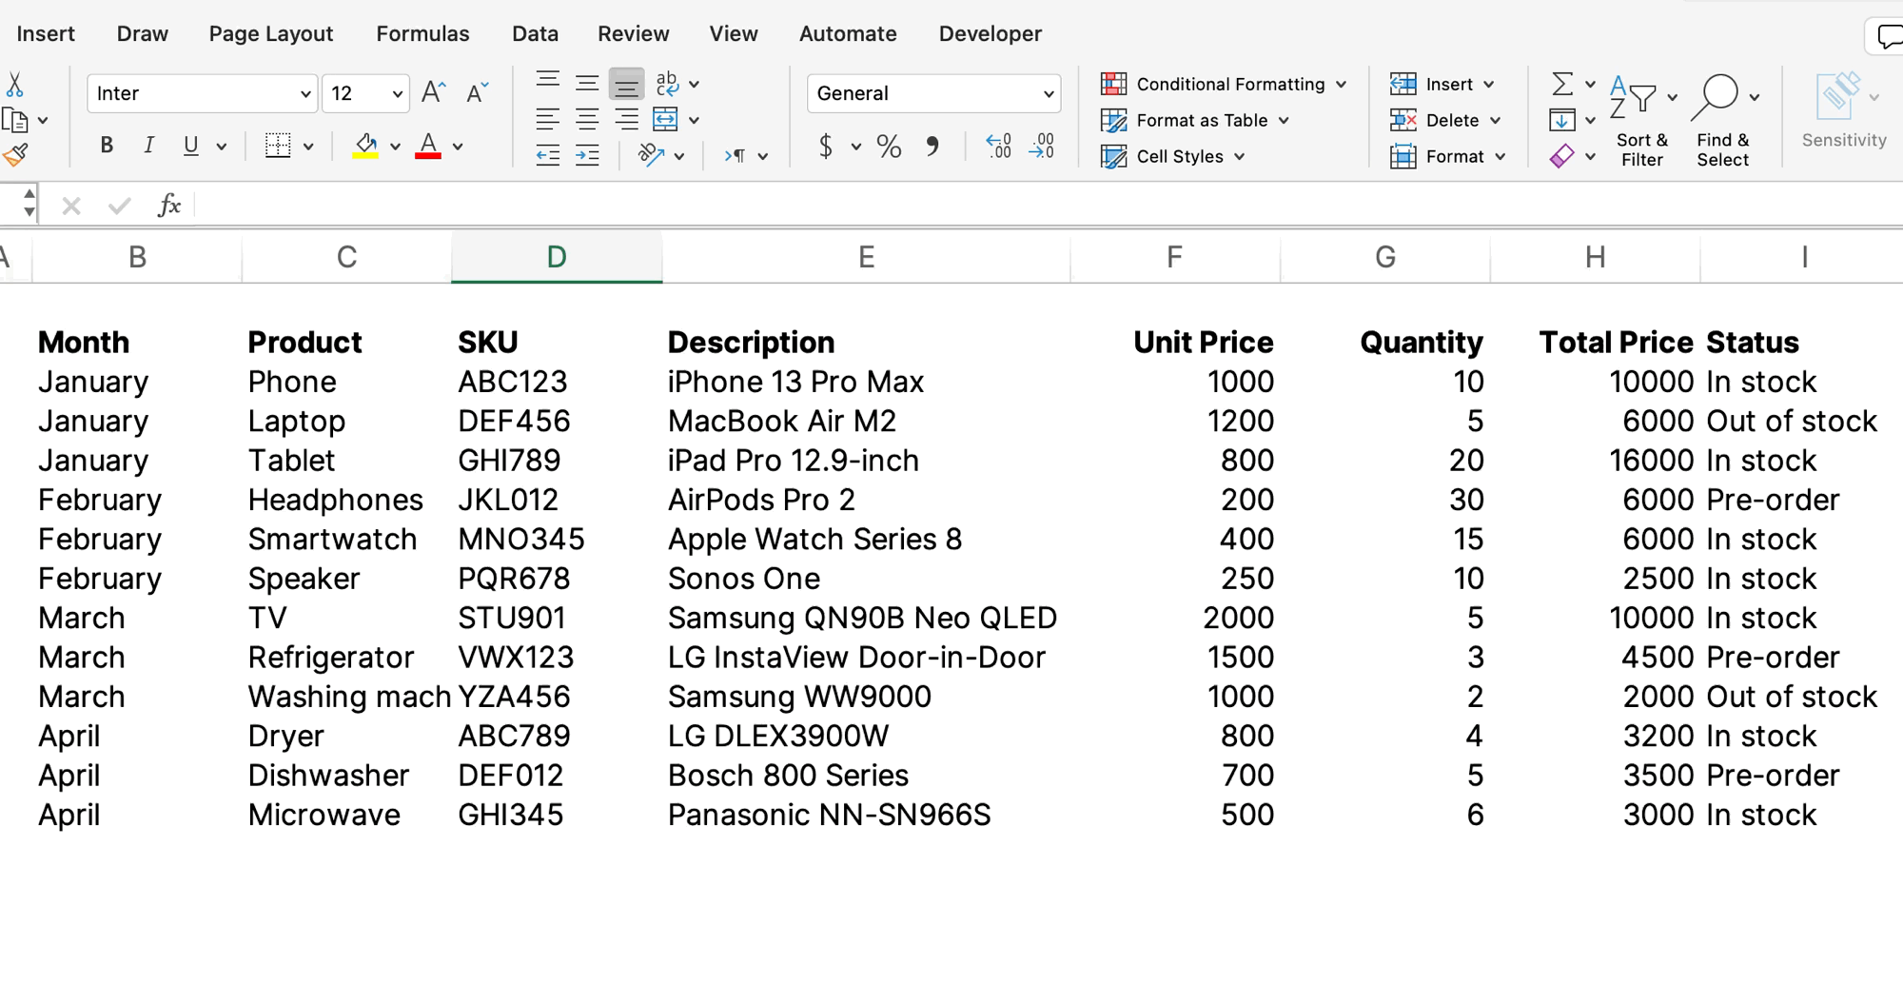Image resolution: width=1903 pixels, height=1004 pixels.
Task: Toggle Bold formatting
Action: pos(107,146)
